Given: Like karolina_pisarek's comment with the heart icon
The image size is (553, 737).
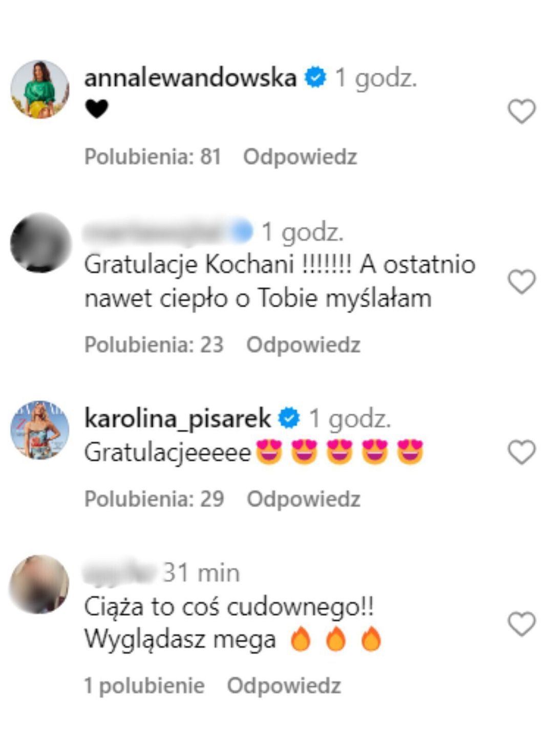Looking at the screenshot, I should click(521, 452).
